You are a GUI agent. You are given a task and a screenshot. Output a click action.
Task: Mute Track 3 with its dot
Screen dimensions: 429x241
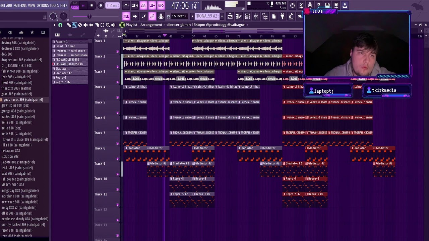tap(117, 82)
